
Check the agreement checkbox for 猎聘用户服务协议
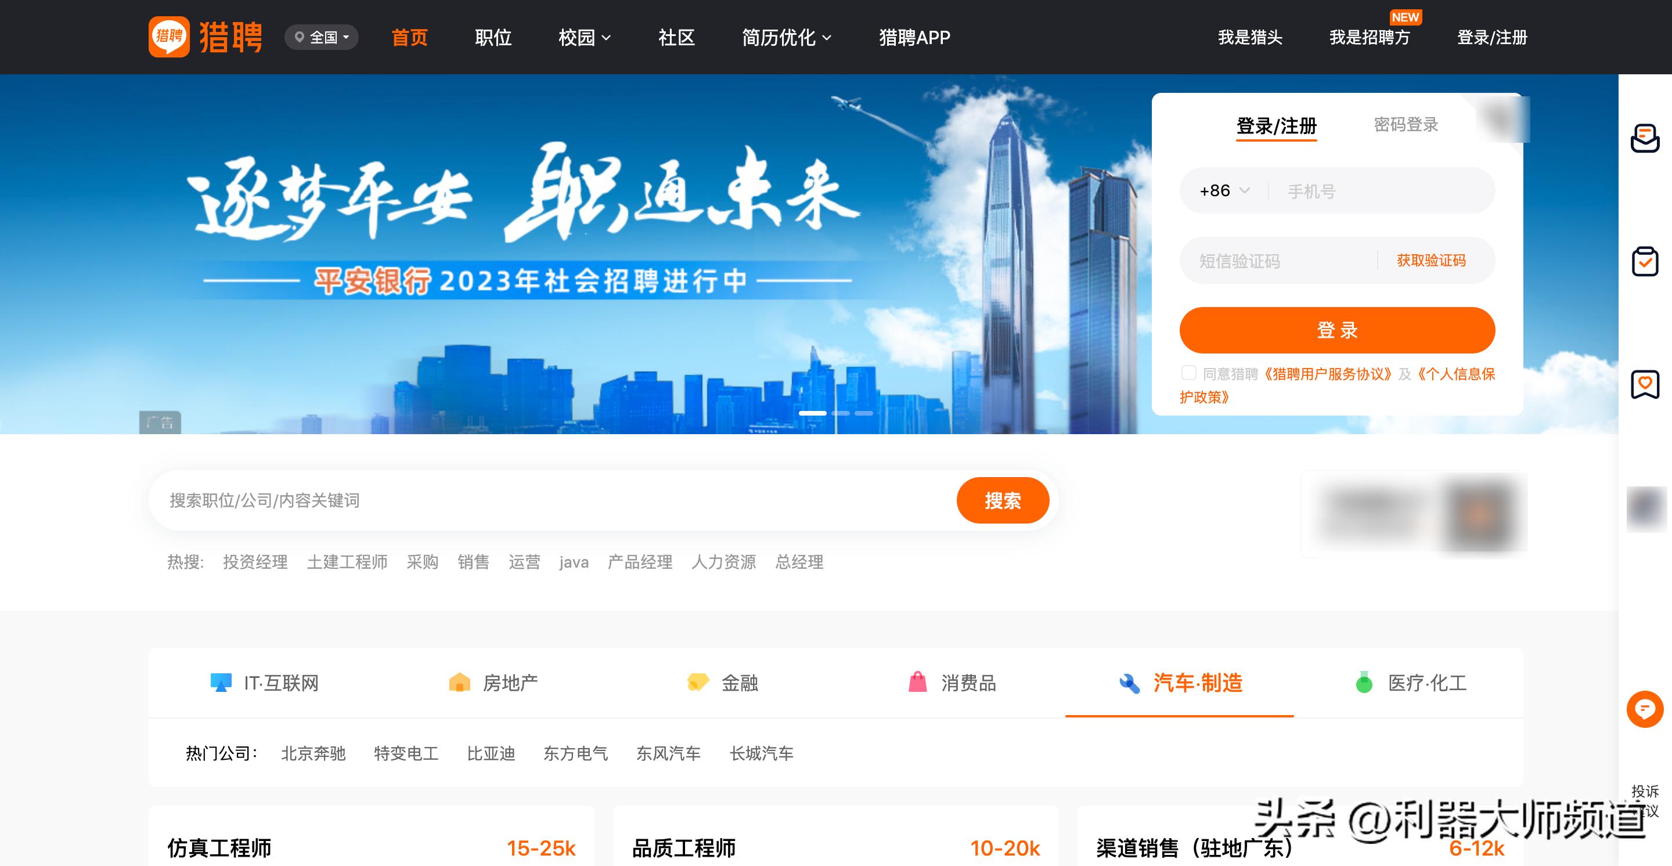coord(1189,373)
